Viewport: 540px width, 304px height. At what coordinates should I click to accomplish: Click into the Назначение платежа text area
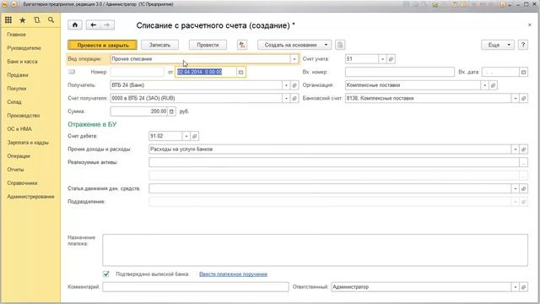tap(315, 250)
